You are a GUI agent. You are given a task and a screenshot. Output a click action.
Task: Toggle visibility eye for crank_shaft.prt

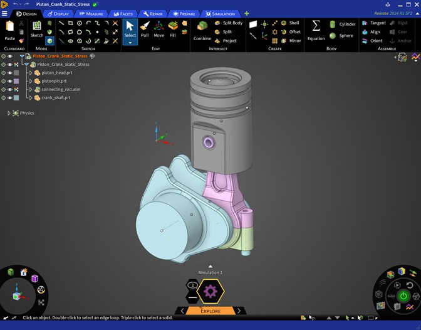tap(10, 98)
